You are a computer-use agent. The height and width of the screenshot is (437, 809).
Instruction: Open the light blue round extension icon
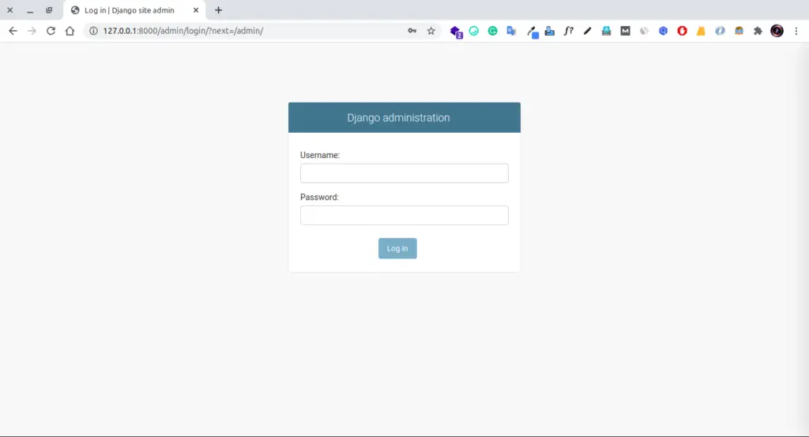[720, 31]
